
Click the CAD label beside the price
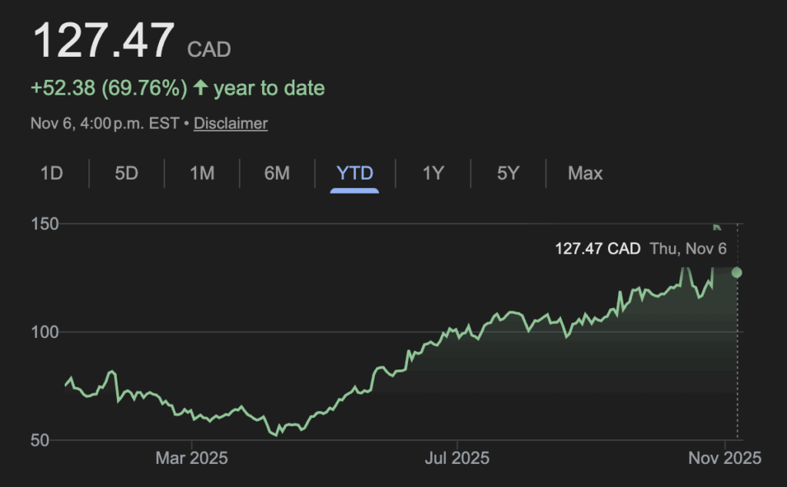pos(209,50)
